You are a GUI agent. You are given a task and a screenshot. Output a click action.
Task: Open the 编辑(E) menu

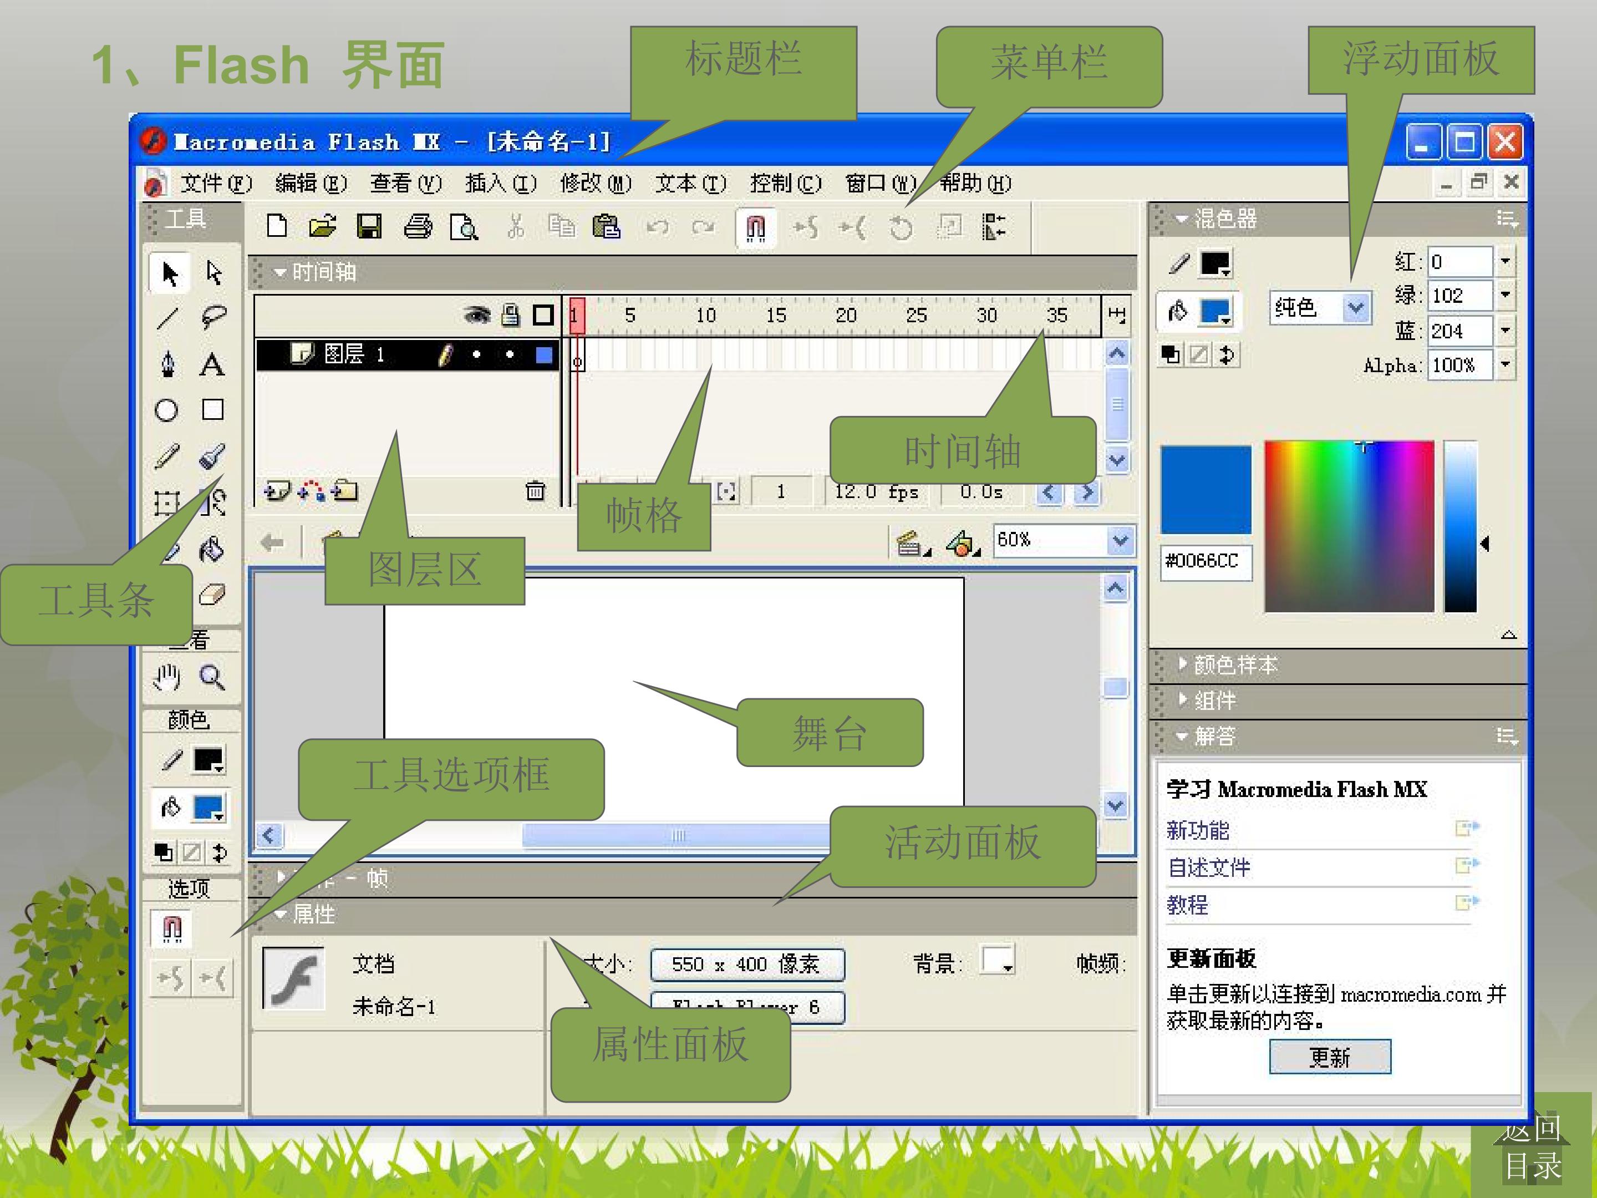(311, 184)
